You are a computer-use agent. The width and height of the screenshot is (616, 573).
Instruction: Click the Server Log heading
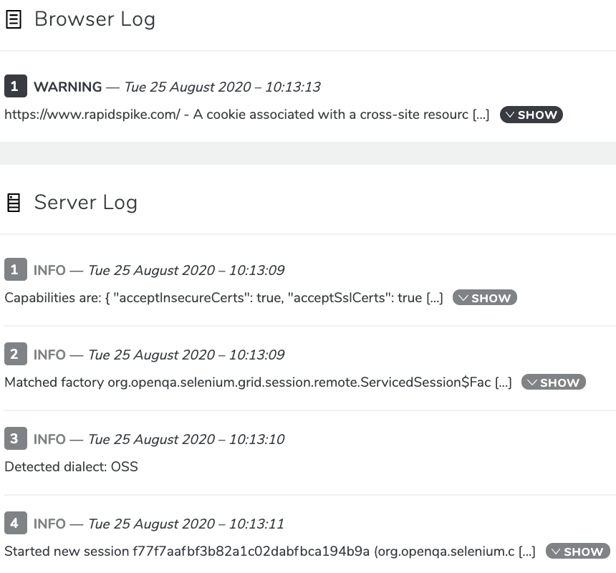tap(86, 203)
